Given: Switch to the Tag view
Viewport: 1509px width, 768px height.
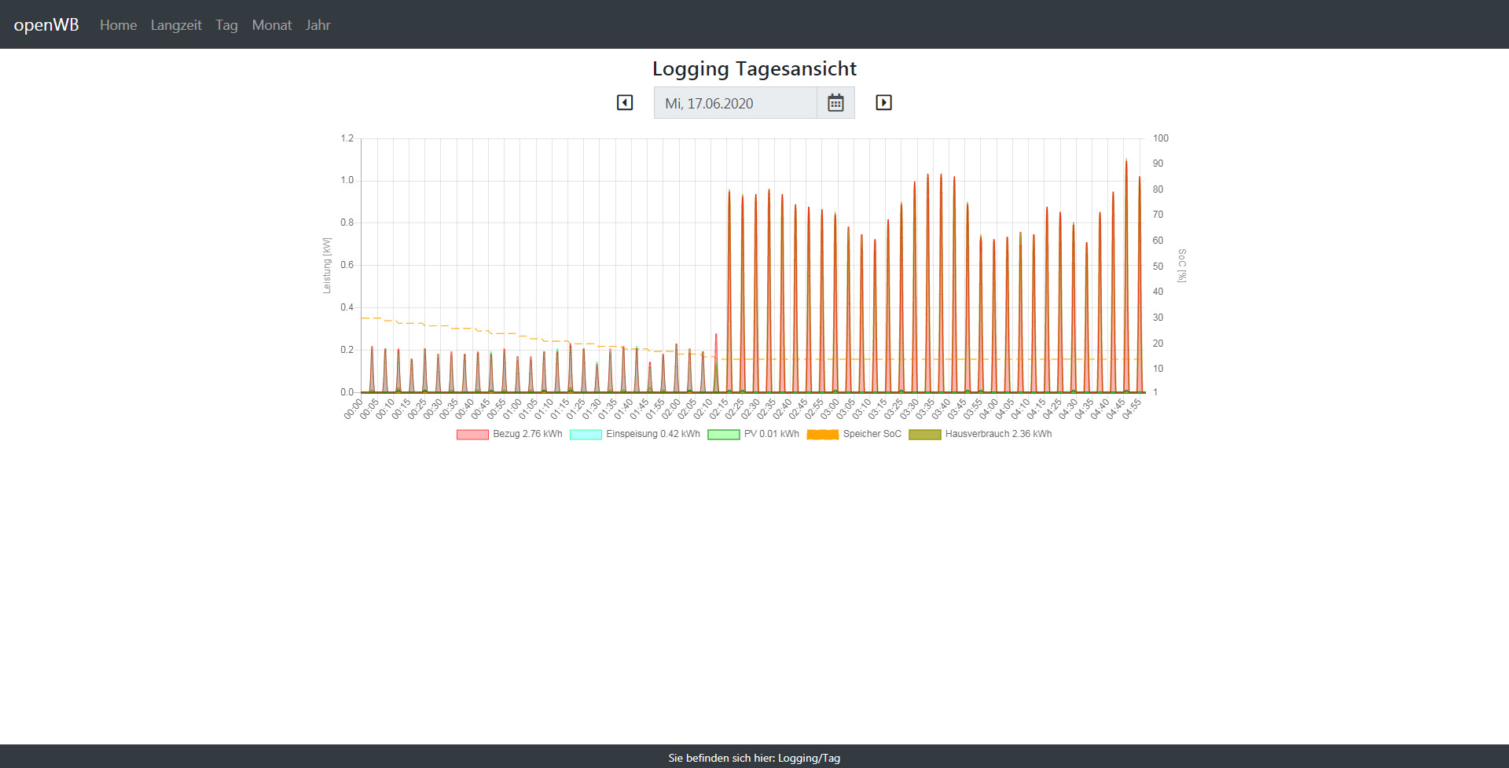Looking at the screenshot, I should click(x=226, y=25).
